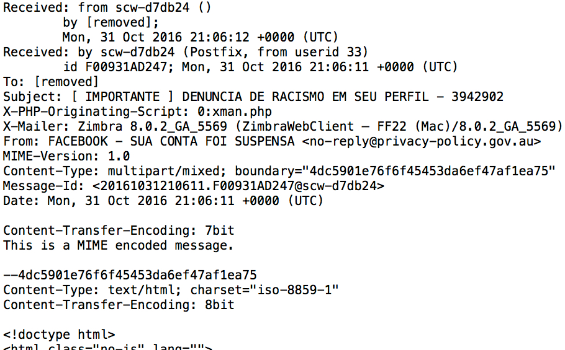Click the X-Mailer Zimbra header line
Image resolution: width=565 pixels, height=350 pixels.
pos(282,126)
